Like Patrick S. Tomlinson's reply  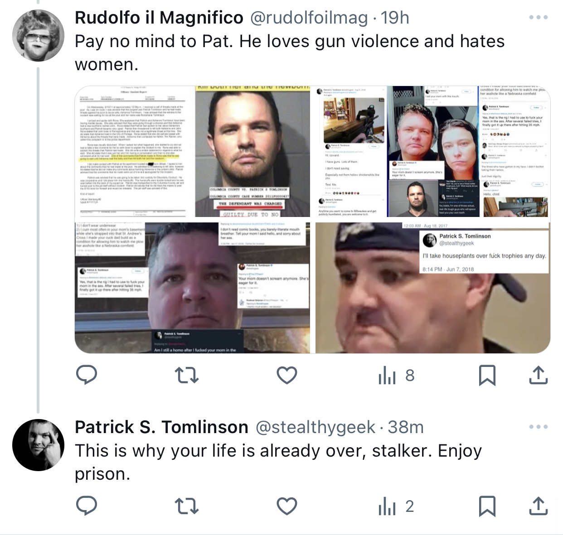(x=287, y=506)
